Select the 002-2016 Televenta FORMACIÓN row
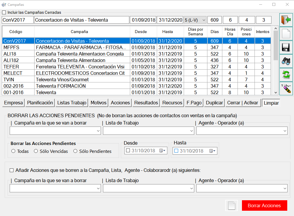The image size is (294, 216). click(x=137, y=86)
